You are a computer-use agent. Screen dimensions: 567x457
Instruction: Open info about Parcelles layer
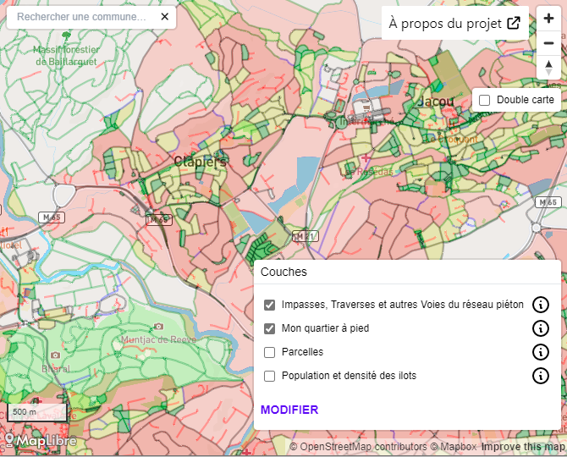point(541,352)
